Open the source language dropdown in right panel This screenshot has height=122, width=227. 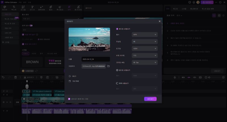179,16
